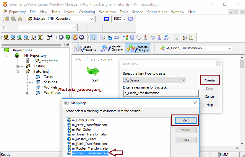Click Cancel in Mappings dialog
Image resolution: width=245 pixels, height=157 pixels.
(x=186, y=130)
